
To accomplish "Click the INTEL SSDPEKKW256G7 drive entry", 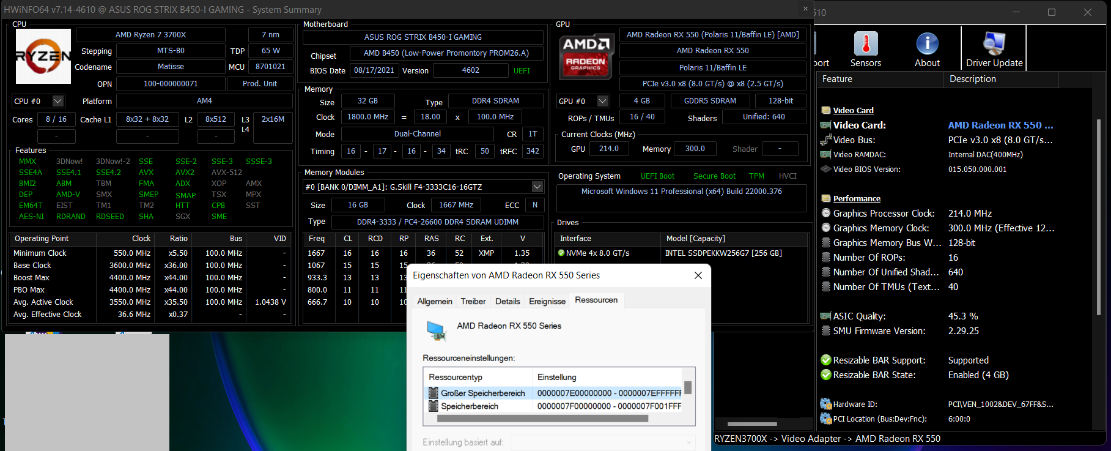I will (x=723, y=253).
